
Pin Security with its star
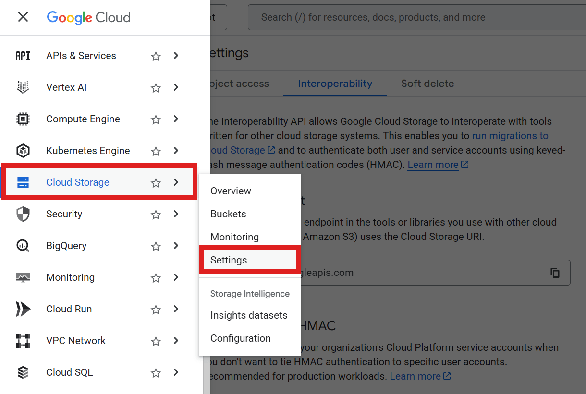(x=156, y=215)
